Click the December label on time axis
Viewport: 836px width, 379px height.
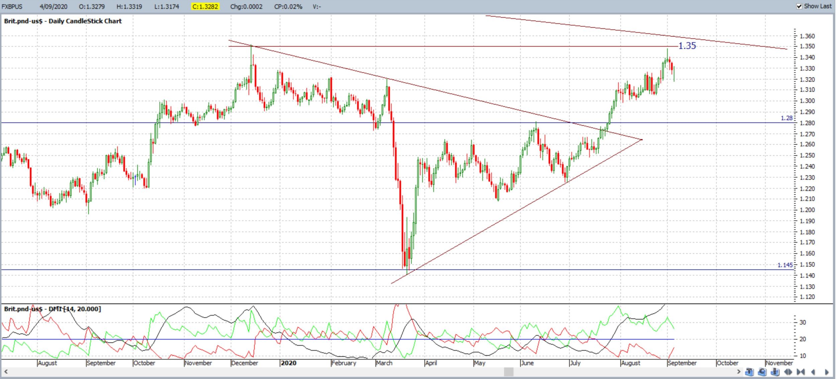[244, 363]
